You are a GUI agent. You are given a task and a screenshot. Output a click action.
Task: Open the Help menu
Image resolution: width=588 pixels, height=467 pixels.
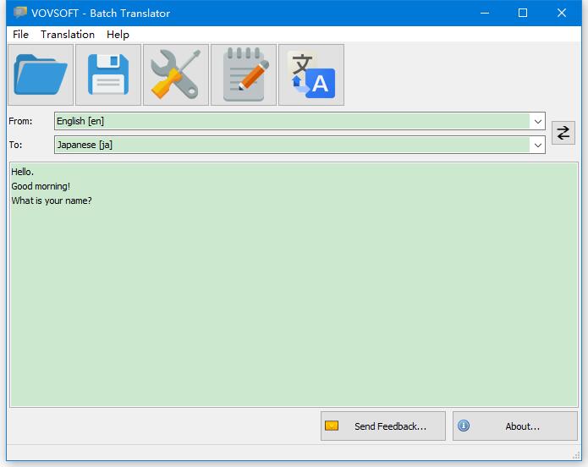coord(118,35)
